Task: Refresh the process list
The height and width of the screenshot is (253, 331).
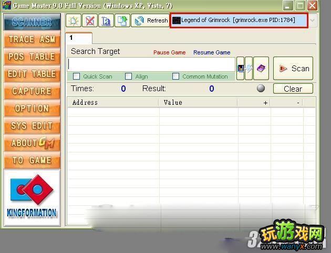Action: [150, 20]
